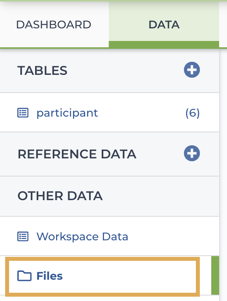The image size is (227, 301).
Task: Open Workspace Data
Action: (82, 236)
